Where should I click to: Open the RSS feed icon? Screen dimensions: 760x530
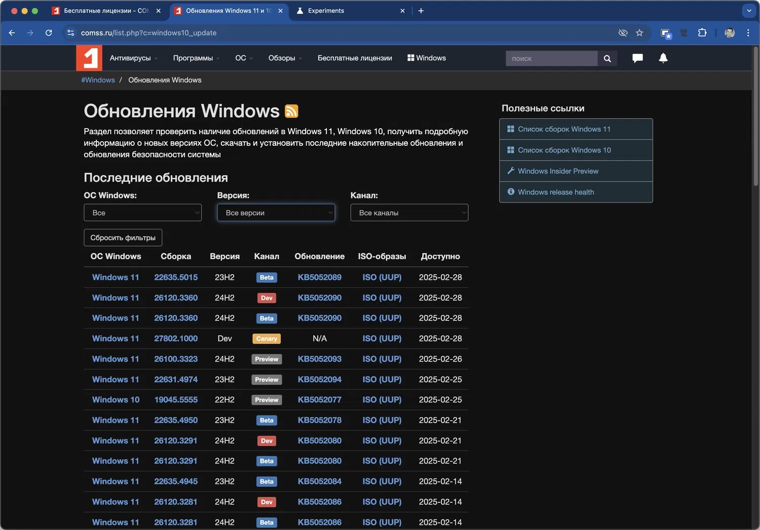click(291, 111)
